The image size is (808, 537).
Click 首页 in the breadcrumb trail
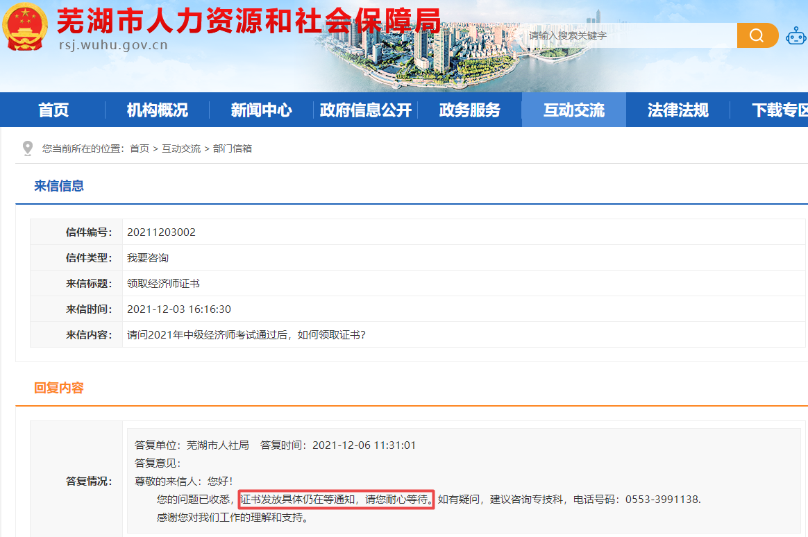coord(140,148)
